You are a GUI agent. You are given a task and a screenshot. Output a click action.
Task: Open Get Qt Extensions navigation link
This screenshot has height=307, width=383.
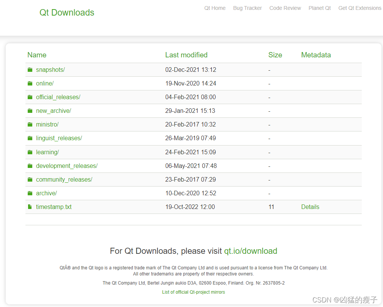pyautogui.click(x=360, y=8)
